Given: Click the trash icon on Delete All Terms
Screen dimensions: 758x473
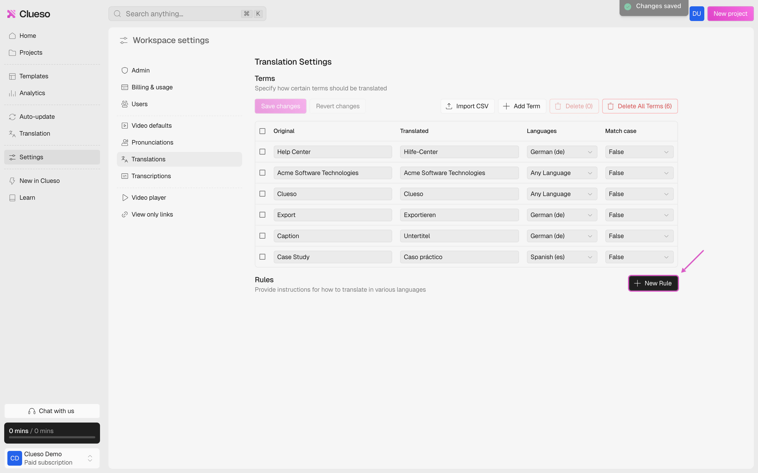Looking at the screenshot, I should 610,106.
